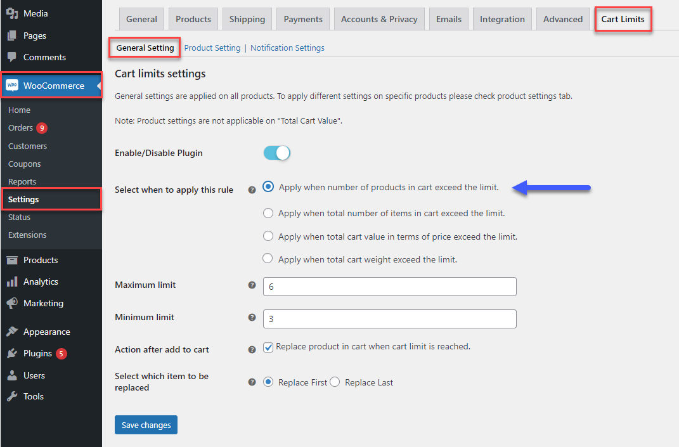Viewport: 679px width, 447px height.
Task: Open the Products settings tab
Action: (193, 19)
